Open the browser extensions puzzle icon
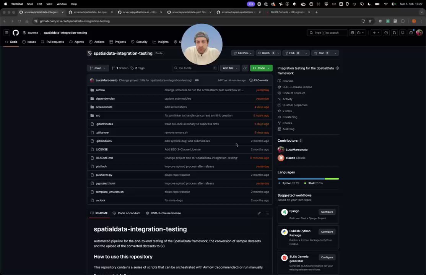This screenshot has height=275, width=426. [x=403, y=21]
